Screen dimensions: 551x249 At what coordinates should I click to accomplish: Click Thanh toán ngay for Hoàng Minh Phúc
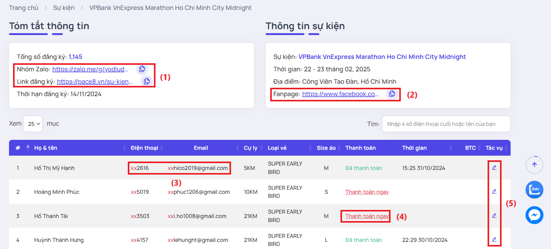pos(367,192)
